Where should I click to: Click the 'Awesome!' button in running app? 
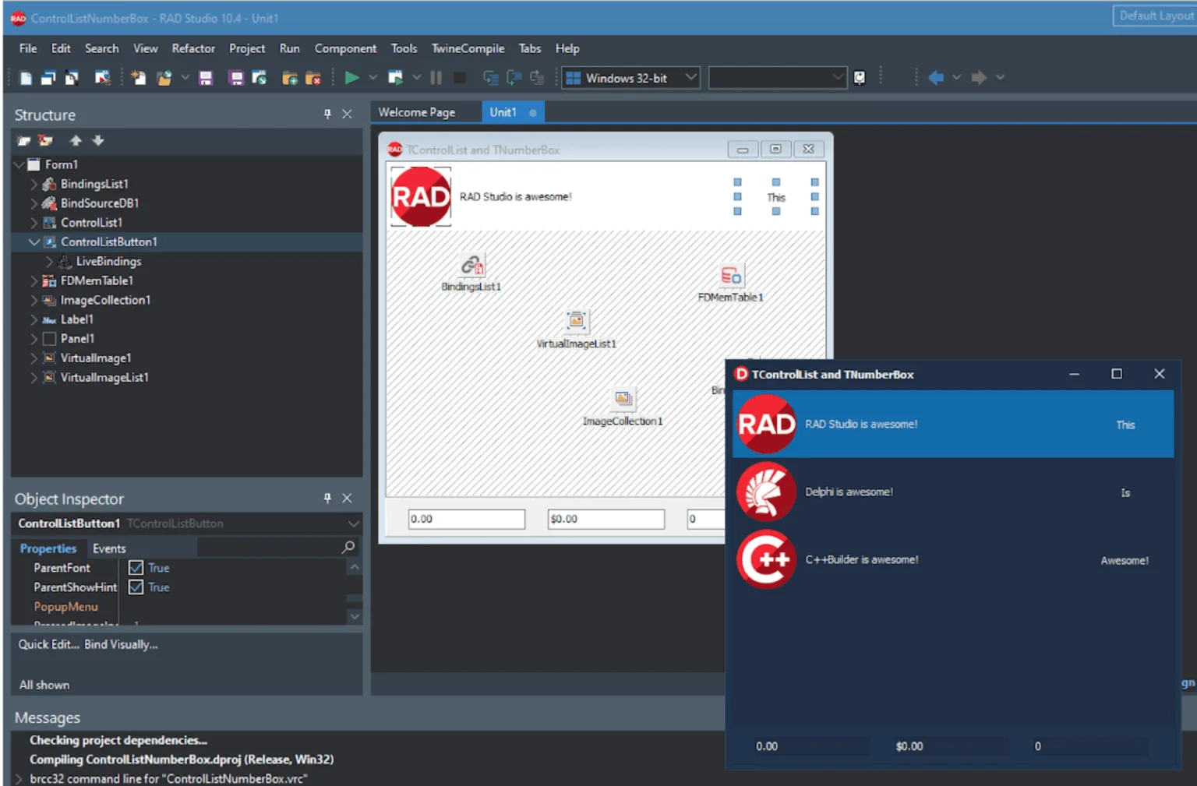(1125, 560)
